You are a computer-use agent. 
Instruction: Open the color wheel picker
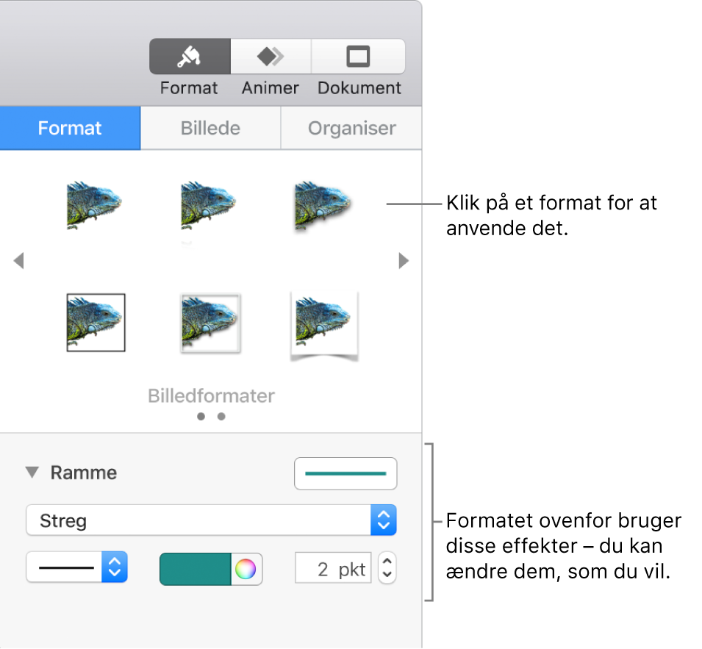246,570
